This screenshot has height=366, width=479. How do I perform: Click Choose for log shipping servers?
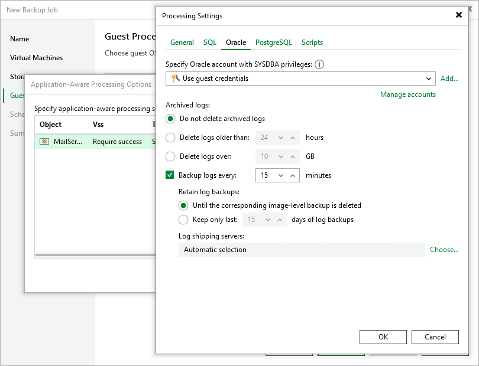click(x=444, y=250)
